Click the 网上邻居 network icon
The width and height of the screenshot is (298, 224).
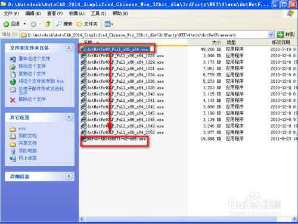13,158
